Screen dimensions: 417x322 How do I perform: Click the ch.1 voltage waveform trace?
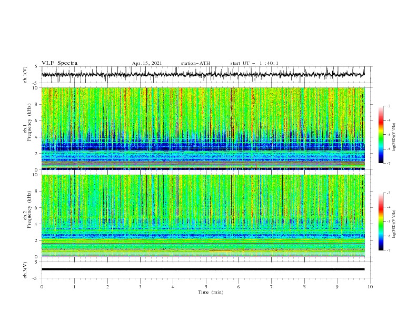click(x=203, y=75)
